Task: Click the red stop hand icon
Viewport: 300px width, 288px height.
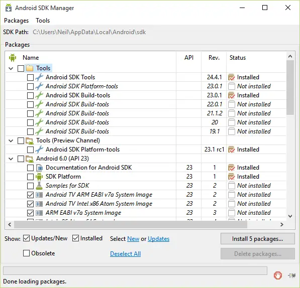Action: [x=277, y=275]
